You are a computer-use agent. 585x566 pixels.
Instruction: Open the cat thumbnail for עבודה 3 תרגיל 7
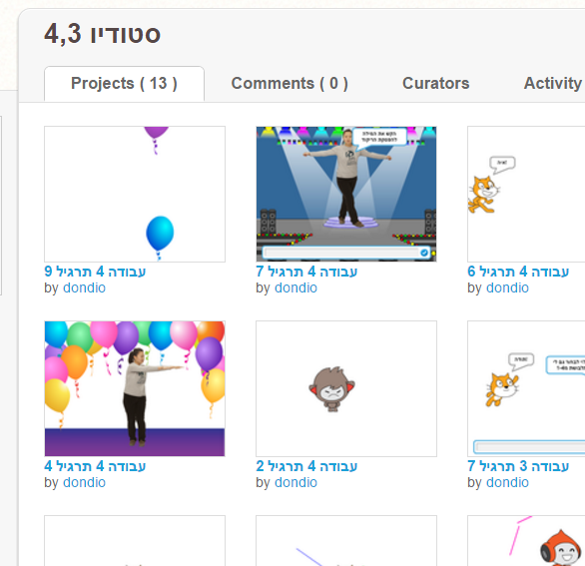(526, 388)
